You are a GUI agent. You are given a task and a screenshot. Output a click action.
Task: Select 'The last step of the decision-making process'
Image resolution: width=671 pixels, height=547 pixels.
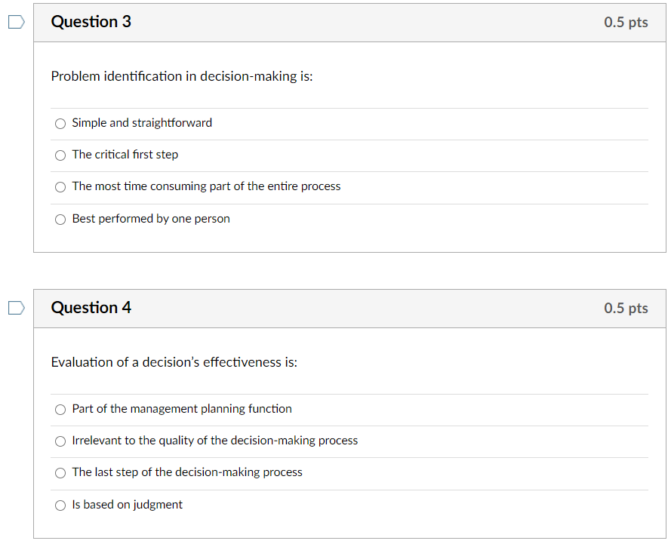pyautogui.click(x=60, y=473)
